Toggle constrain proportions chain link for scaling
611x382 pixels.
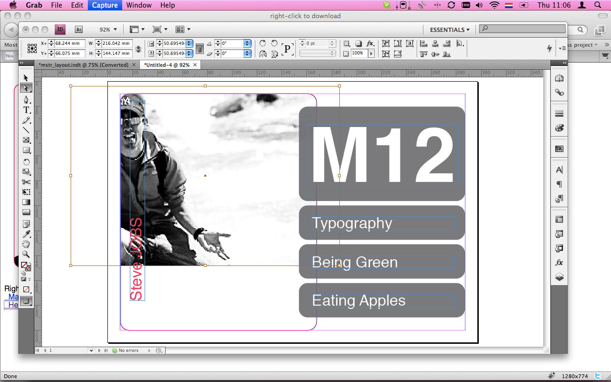[200, 48]
